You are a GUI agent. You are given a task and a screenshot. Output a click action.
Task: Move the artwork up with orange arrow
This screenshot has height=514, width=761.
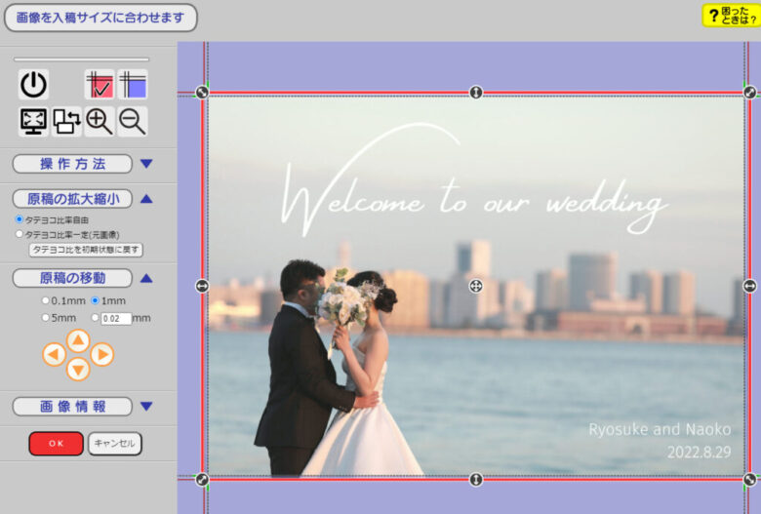(78, 339)
